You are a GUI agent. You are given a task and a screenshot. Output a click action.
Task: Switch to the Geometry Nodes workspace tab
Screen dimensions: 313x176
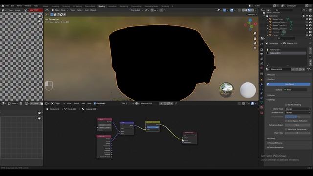point(152,6)
